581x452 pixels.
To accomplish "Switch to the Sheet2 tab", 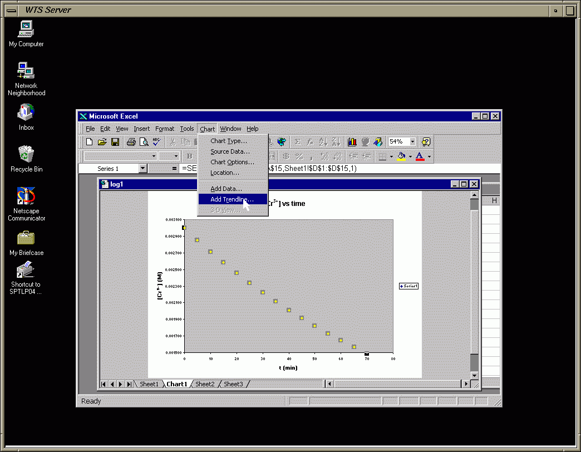I will point(205,384).
